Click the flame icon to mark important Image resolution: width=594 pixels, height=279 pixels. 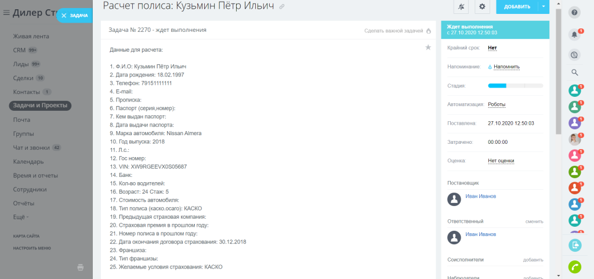click(x=429, y=31)
